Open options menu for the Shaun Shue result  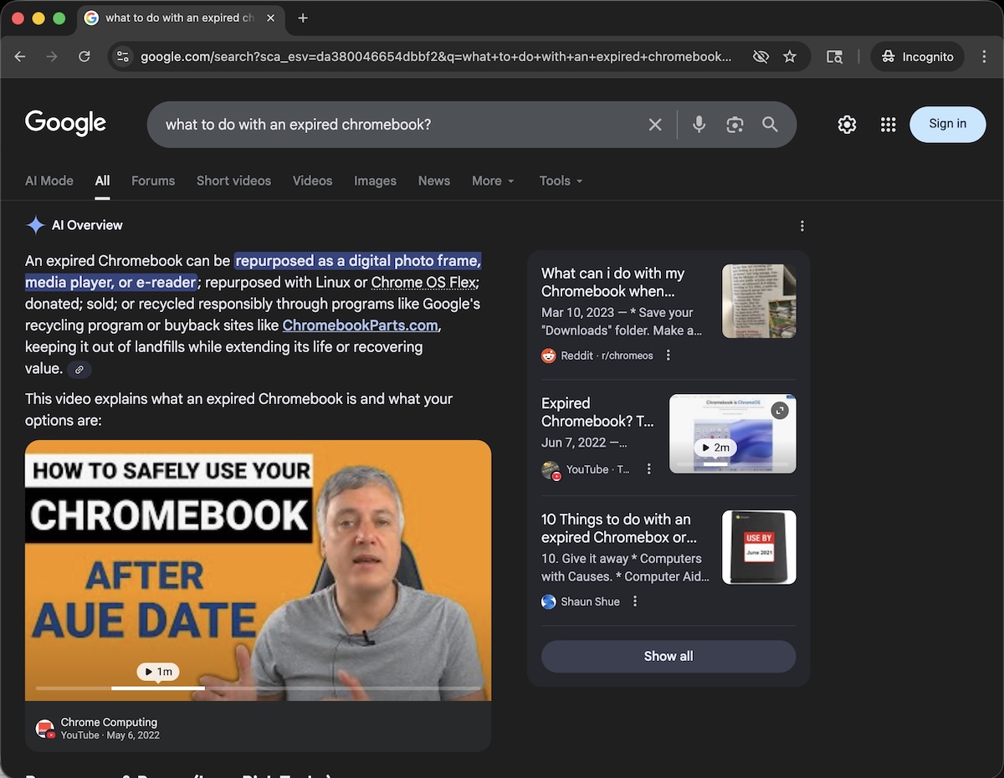pos(634,601)
